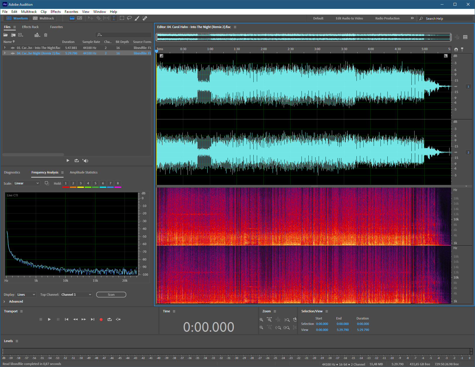The height and width of the screenshot is (367, 475).
Task: Click Rewind in Transport panel
Action: click(x=75, y=319)
